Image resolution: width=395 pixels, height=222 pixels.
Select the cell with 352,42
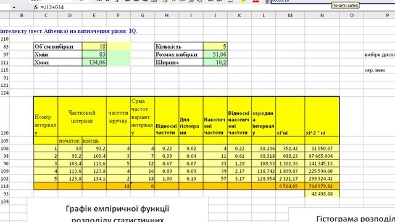[290, 149]
